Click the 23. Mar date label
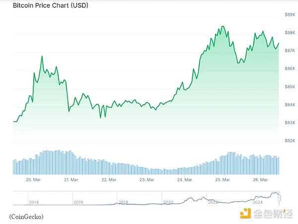 click(x=147, y=179)
